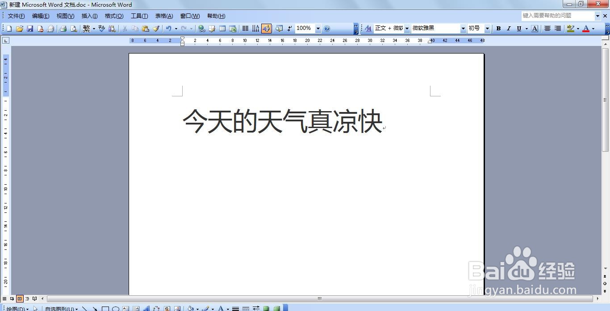
Task: Apply the red font color A
Action: click(586, 29)
